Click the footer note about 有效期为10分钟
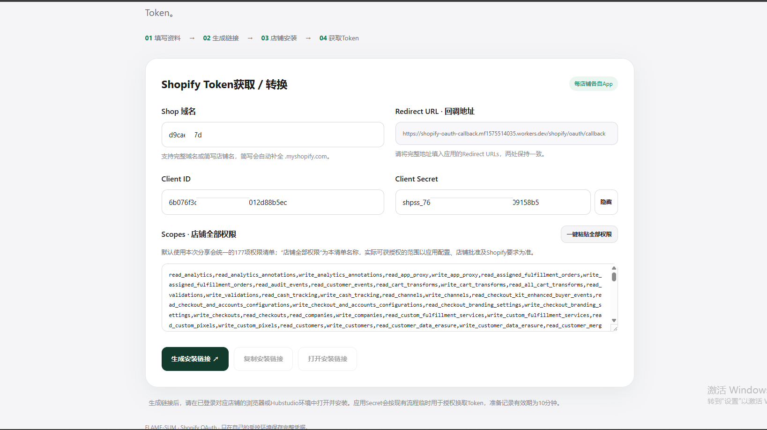The height and width of the screenshot is (430, 767). 356,403
